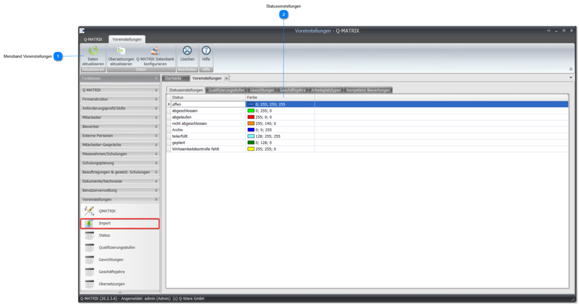Expand Mitarbeiter-Gespräche group
The image size is (579, 305).
[x=120, y=145]
